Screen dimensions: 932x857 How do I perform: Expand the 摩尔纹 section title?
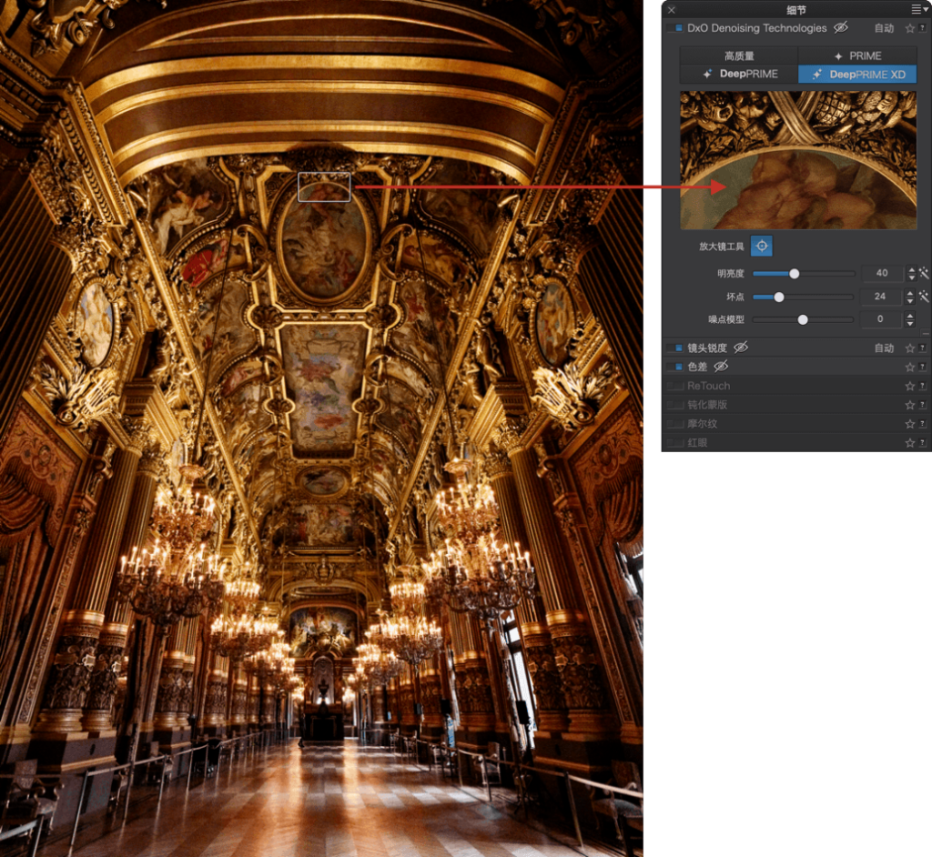[702, 424]
